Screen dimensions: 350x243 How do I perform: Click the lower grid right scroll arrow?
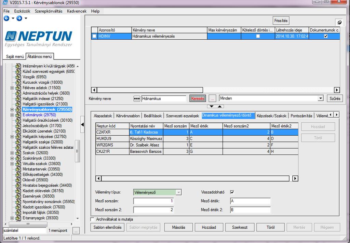[295, 178]
